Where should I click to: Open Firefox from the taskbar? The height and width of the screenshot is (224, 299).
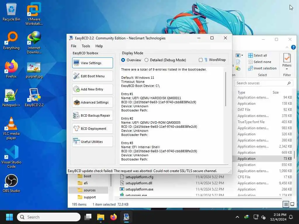[114, 217]
